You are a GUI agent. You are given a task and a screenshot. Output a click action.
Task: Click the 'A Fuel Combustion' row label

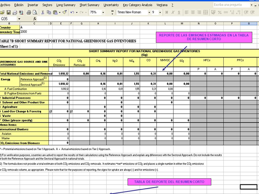coord(16,89)
